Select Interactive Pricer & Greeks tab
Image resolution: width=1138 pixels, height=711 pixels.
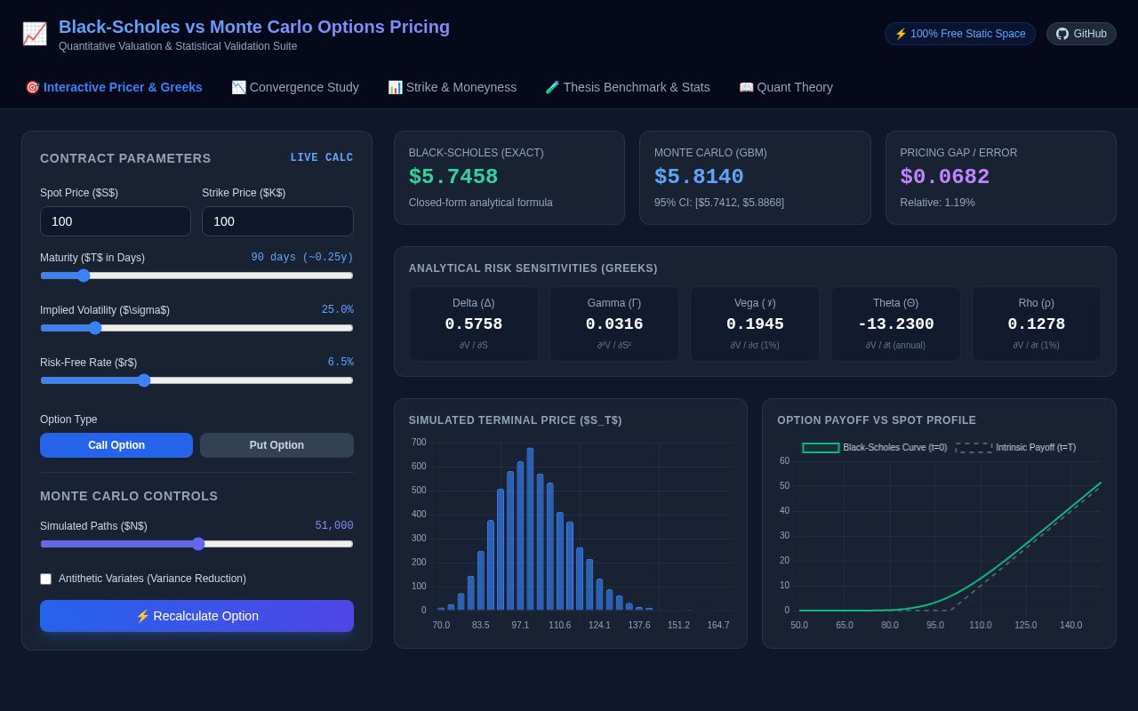114,87
